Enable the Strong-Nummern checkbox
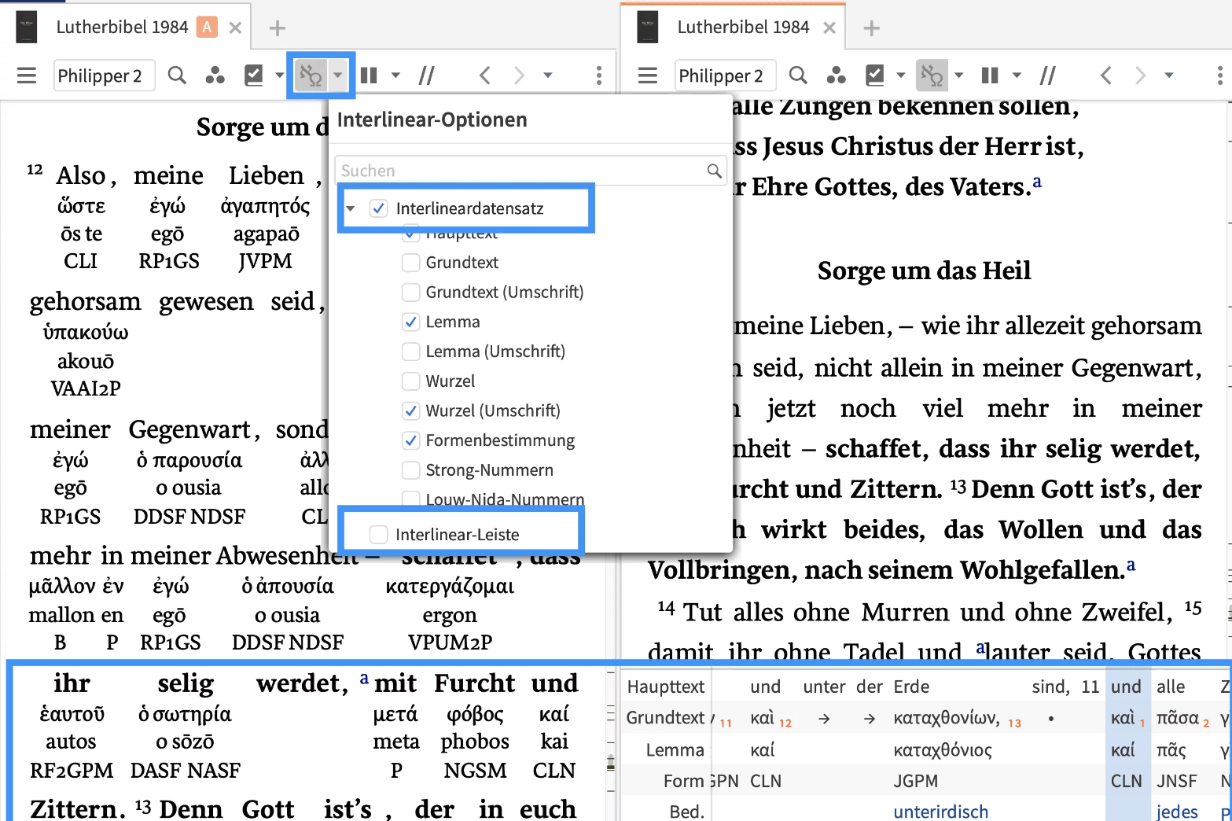1232x821 pixels. pos(410,469)
